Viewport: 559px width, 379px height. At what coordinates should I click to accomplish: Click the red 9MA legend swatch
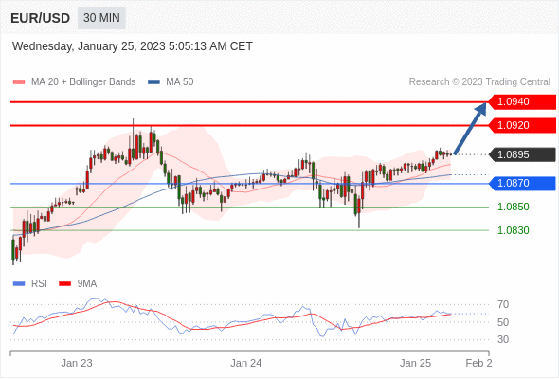(64, 284)
